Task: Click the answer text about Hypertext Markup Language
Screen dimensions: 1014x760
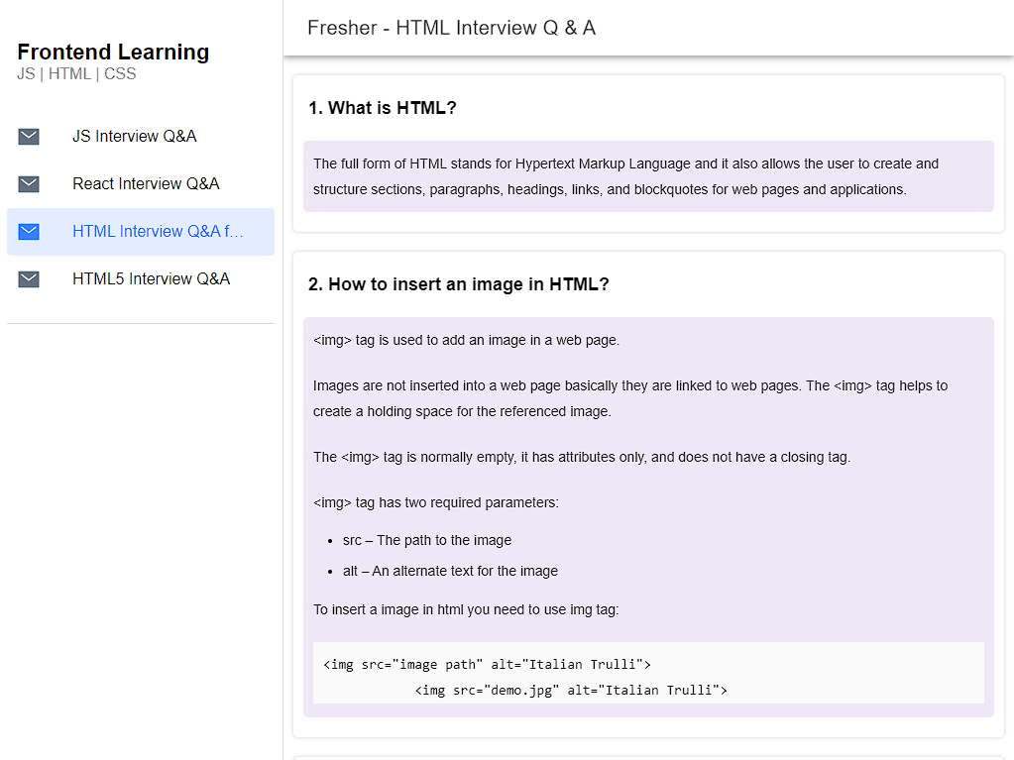Action: (625, 176)
